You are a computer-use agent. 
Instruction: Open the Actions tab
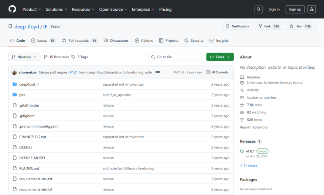point(144,41)
